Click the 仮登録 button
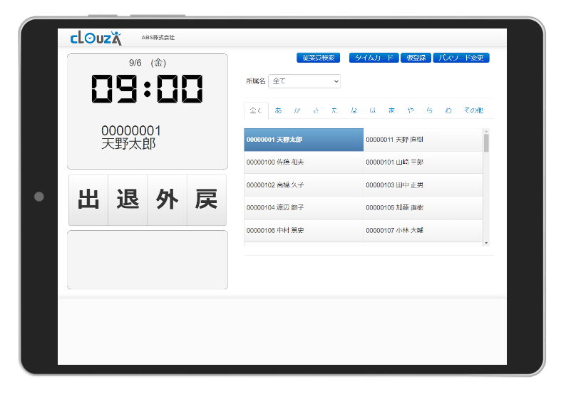The width and height of the screenshot is (566, 394). [416, 58]
